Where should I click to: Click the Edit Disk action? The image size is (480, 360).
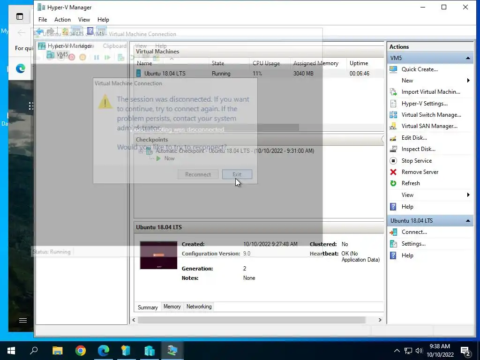pyautogui.click(x=414, y=138)
